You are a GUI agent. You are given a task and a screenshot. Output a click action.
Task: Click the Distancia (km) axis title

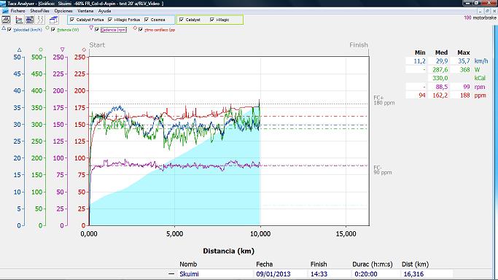click(229, 251)
